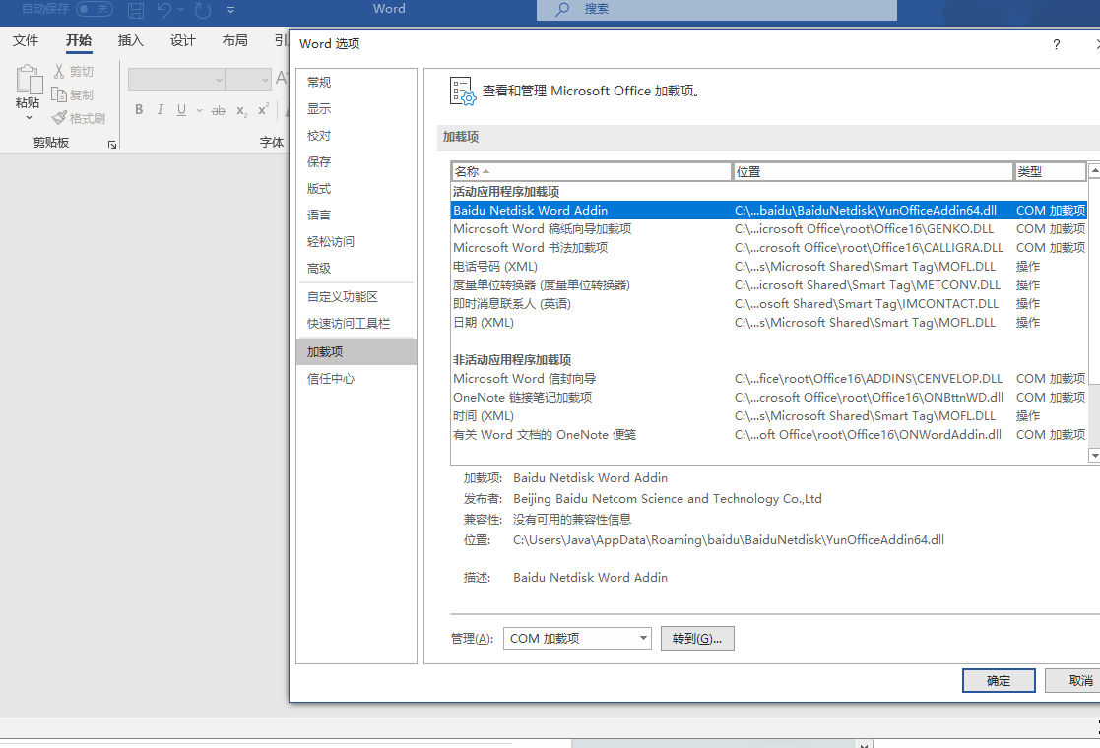The width and height of the screenshot is (1100, 748).
Task: Select 显示 in options sidebar
Action: pyautogui.click(x=356, y=108)
